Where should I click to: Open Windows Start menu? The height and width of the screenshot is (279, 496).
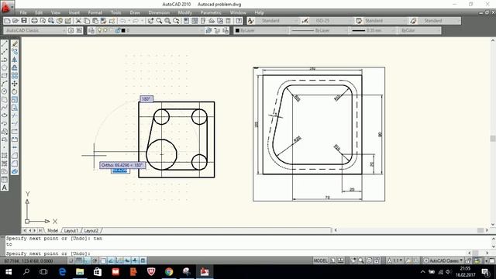point(9,272)
